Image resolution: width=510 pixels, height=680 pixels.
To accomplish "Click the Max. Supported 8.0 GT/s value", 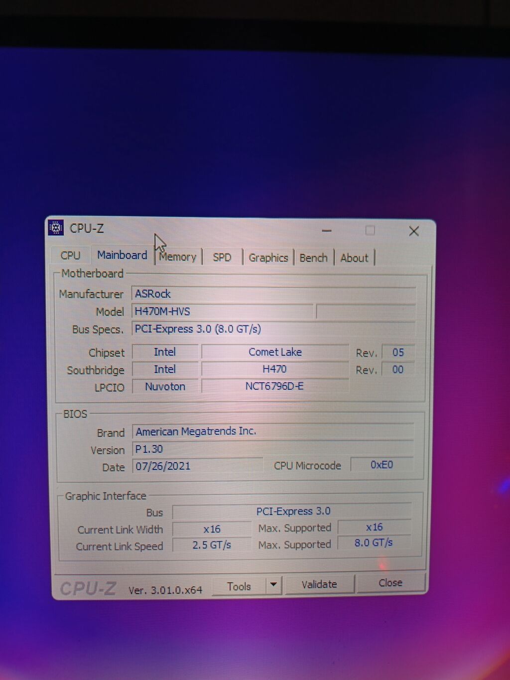I will (374, 543).
